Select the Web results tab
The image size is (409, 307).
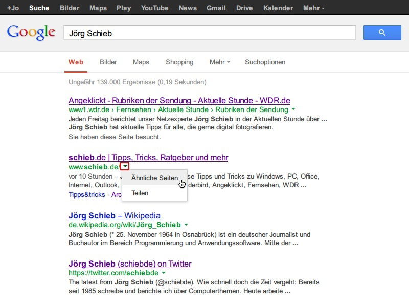coord(76,62)
